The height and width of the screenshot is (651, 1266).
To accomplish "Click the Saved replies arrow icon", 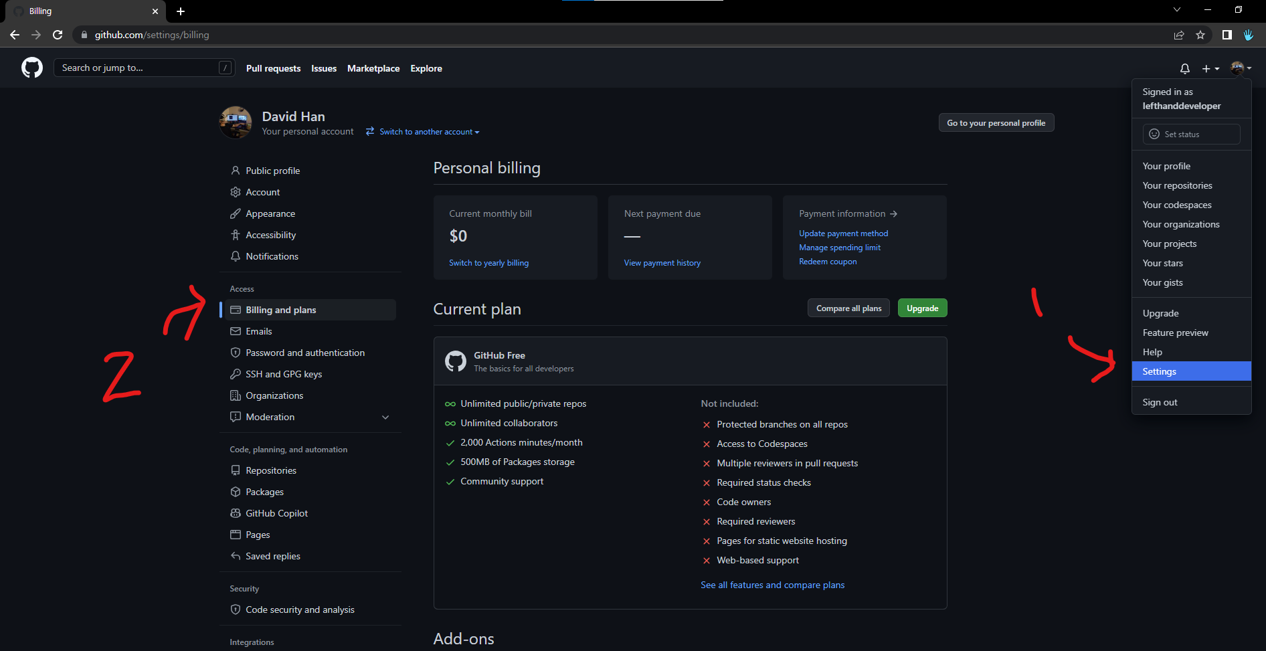I will (236, 556).
